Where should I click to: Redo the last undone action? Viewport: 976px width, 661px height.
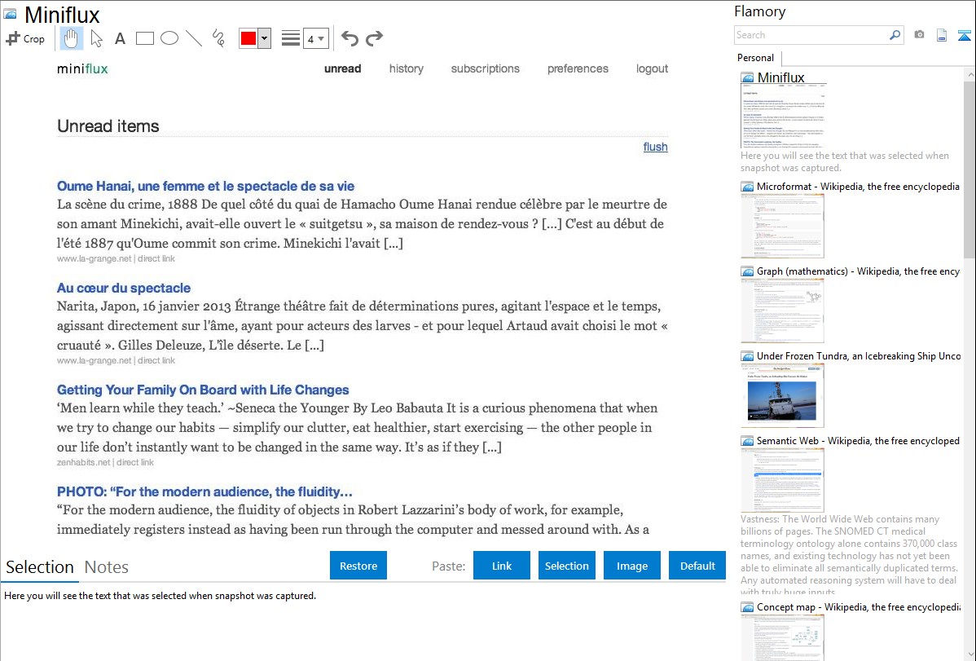pos(374,38)
